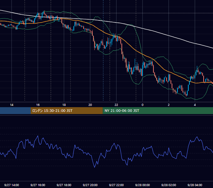Click the 2 hour label on price chart axis

(169, 105)
